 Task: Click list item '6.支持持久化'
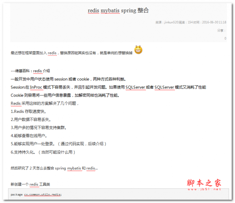[43, 152]
